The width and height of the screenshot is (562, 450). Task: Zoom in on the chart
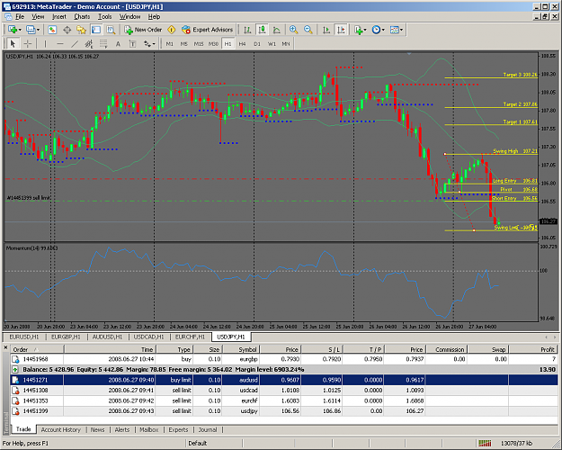pyautogui.click(x=293, y=30)
